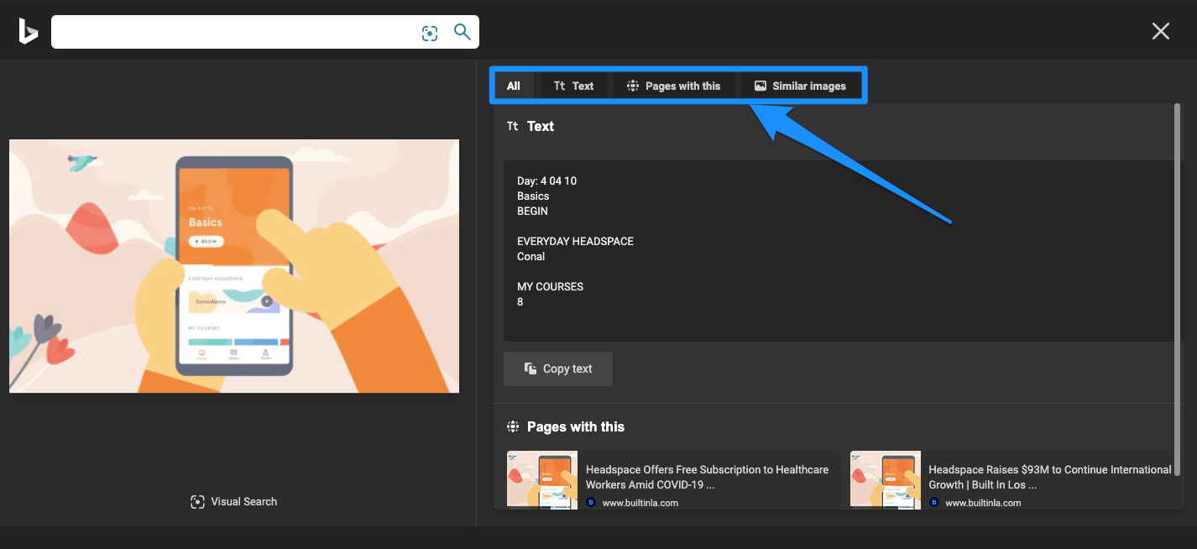Viewport: 1197px width, 549px height.
Task: Open Headspace Offers Free Subscription link
Action: pos(707,477)
